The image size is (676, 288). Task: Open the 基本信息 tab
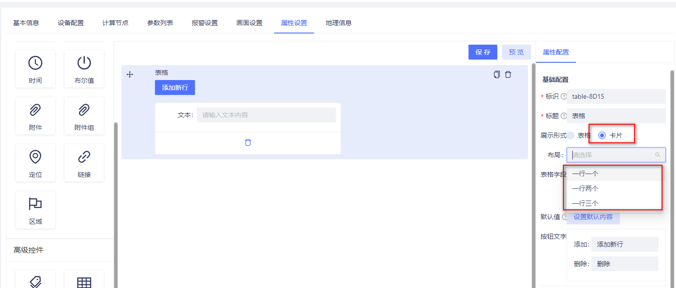coord(26,23)
